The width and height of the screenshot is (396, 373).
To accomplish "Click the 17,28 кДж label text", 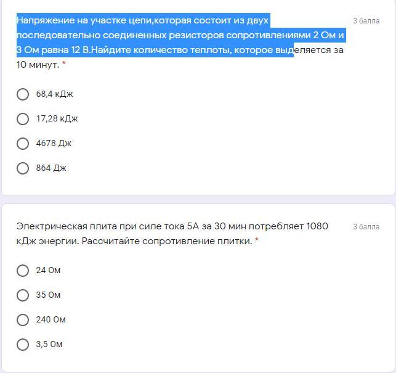I will pos(57,118).
